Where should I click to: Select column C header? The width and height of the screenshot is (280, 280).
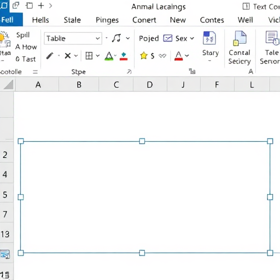click(116, 85)
